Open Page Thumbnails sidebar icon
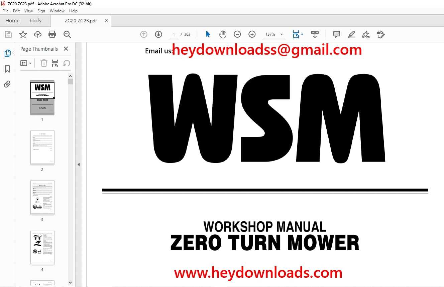Screen dimensions: 444x287 click(x=7, y=53)
